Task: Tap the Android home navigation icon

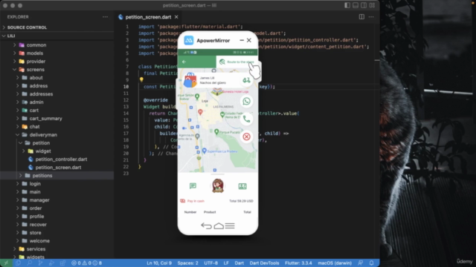Action: pyautogui.click(x=219, y=225)
